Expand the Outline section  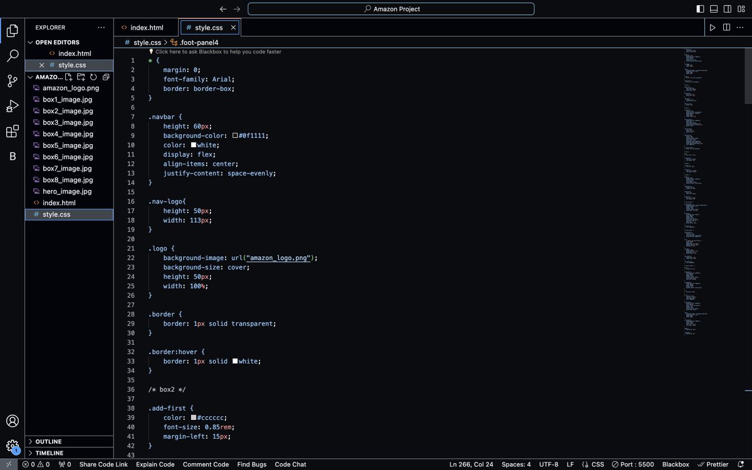coord(69,442)
